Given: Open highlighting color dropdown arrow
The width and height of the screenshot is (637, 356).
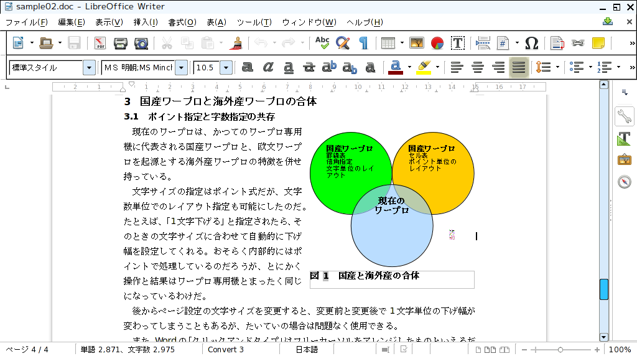Looking at the screenshot, I should [437, 67].
